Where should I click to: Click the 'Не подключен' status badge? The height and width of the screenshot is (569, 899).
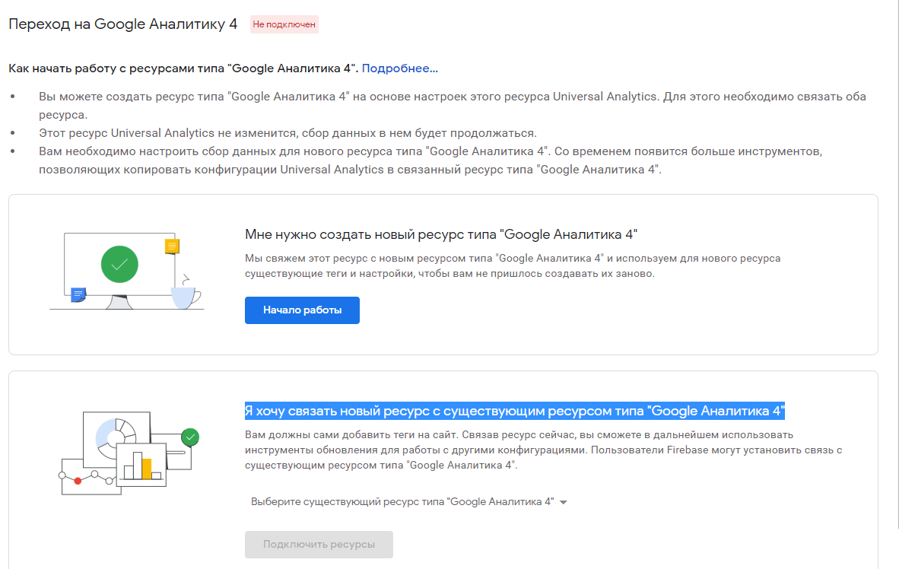click(284, 24)
